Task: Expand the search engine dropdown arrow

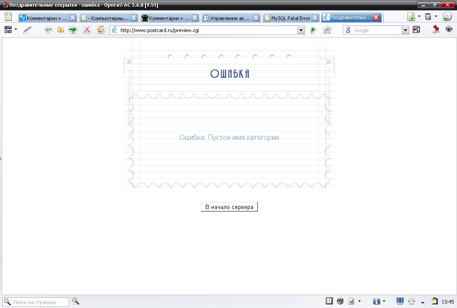Action: coord(405,30)
